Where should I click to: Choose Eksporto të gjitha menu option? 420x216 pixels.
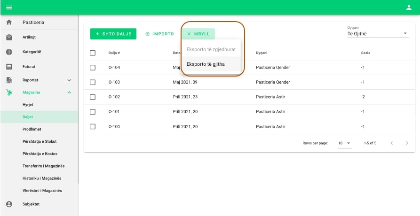206,64
